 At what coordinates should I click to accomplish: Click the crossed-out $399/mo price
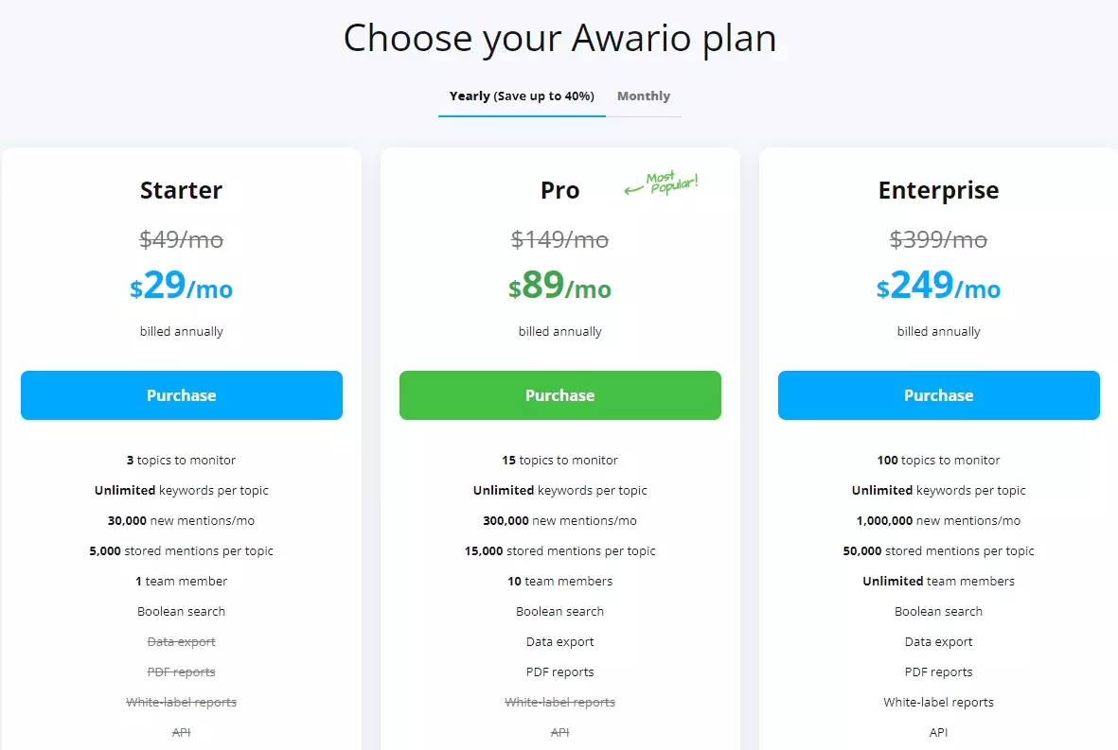pos(939,240)
